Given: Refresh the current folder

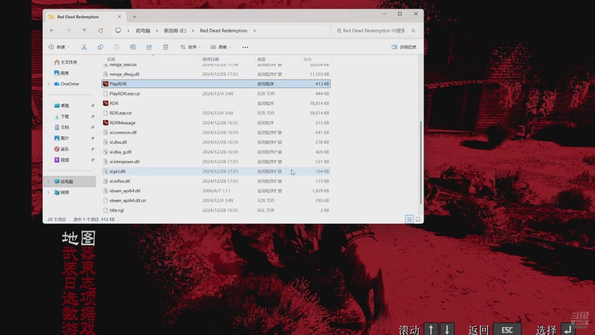Looking at the screenshot, I should point(100,31).
